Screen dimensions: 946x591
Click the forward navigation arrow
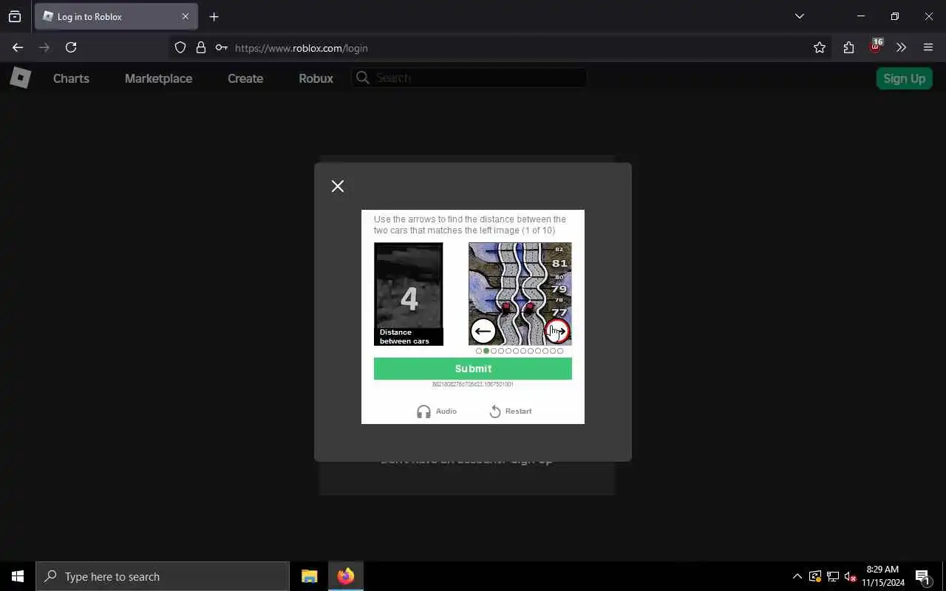coord(44,47)
